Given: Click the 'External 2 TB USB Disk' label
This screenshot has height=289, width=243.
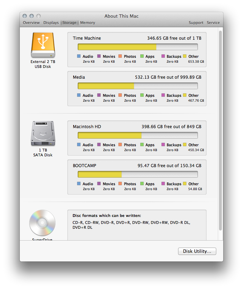Looking at the screenshot, I should [x=43, y=64].
